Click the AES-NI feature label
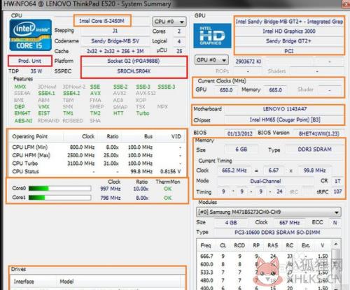Viewport: 350px width, 290px height. pyautogui.click(x=23, y=121)
